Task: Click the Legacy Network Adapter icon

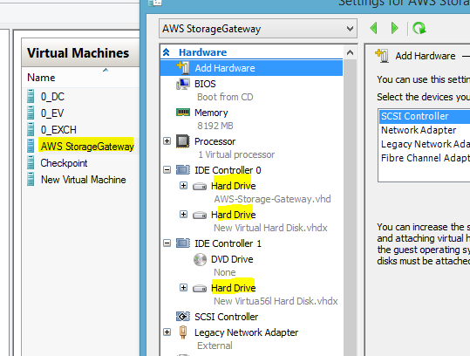Action: [x=183, y=332]
